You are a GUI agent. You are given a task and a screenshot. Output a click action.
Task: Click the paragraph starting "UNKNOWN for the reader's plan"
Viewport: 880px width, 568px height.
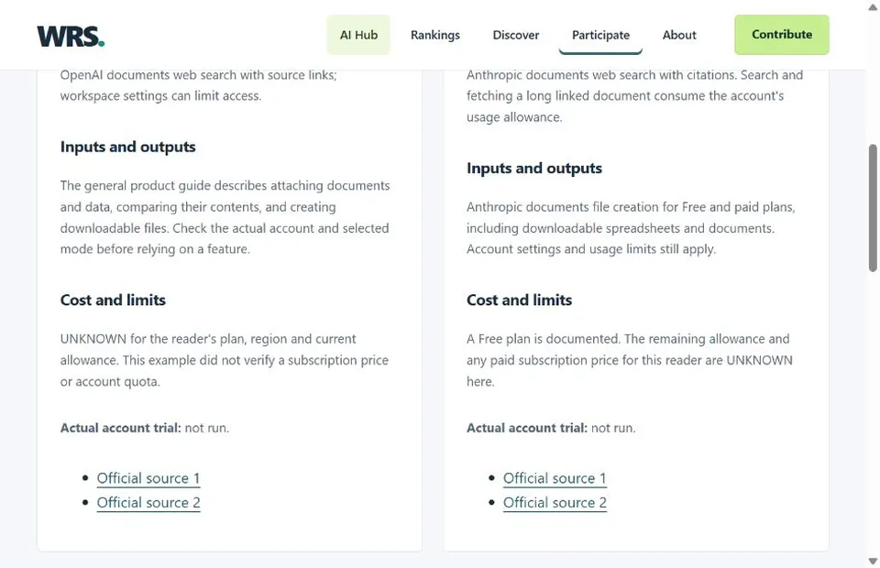tap(225, 360)
